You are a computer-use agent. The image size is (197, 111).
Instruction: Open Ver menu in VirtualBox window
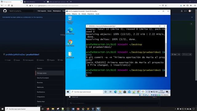point(79,14)
